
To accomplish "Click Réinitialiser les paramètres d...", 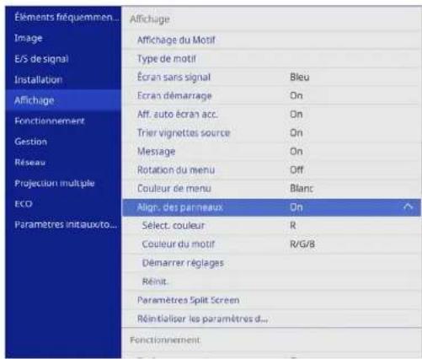I will coord(202,319).
